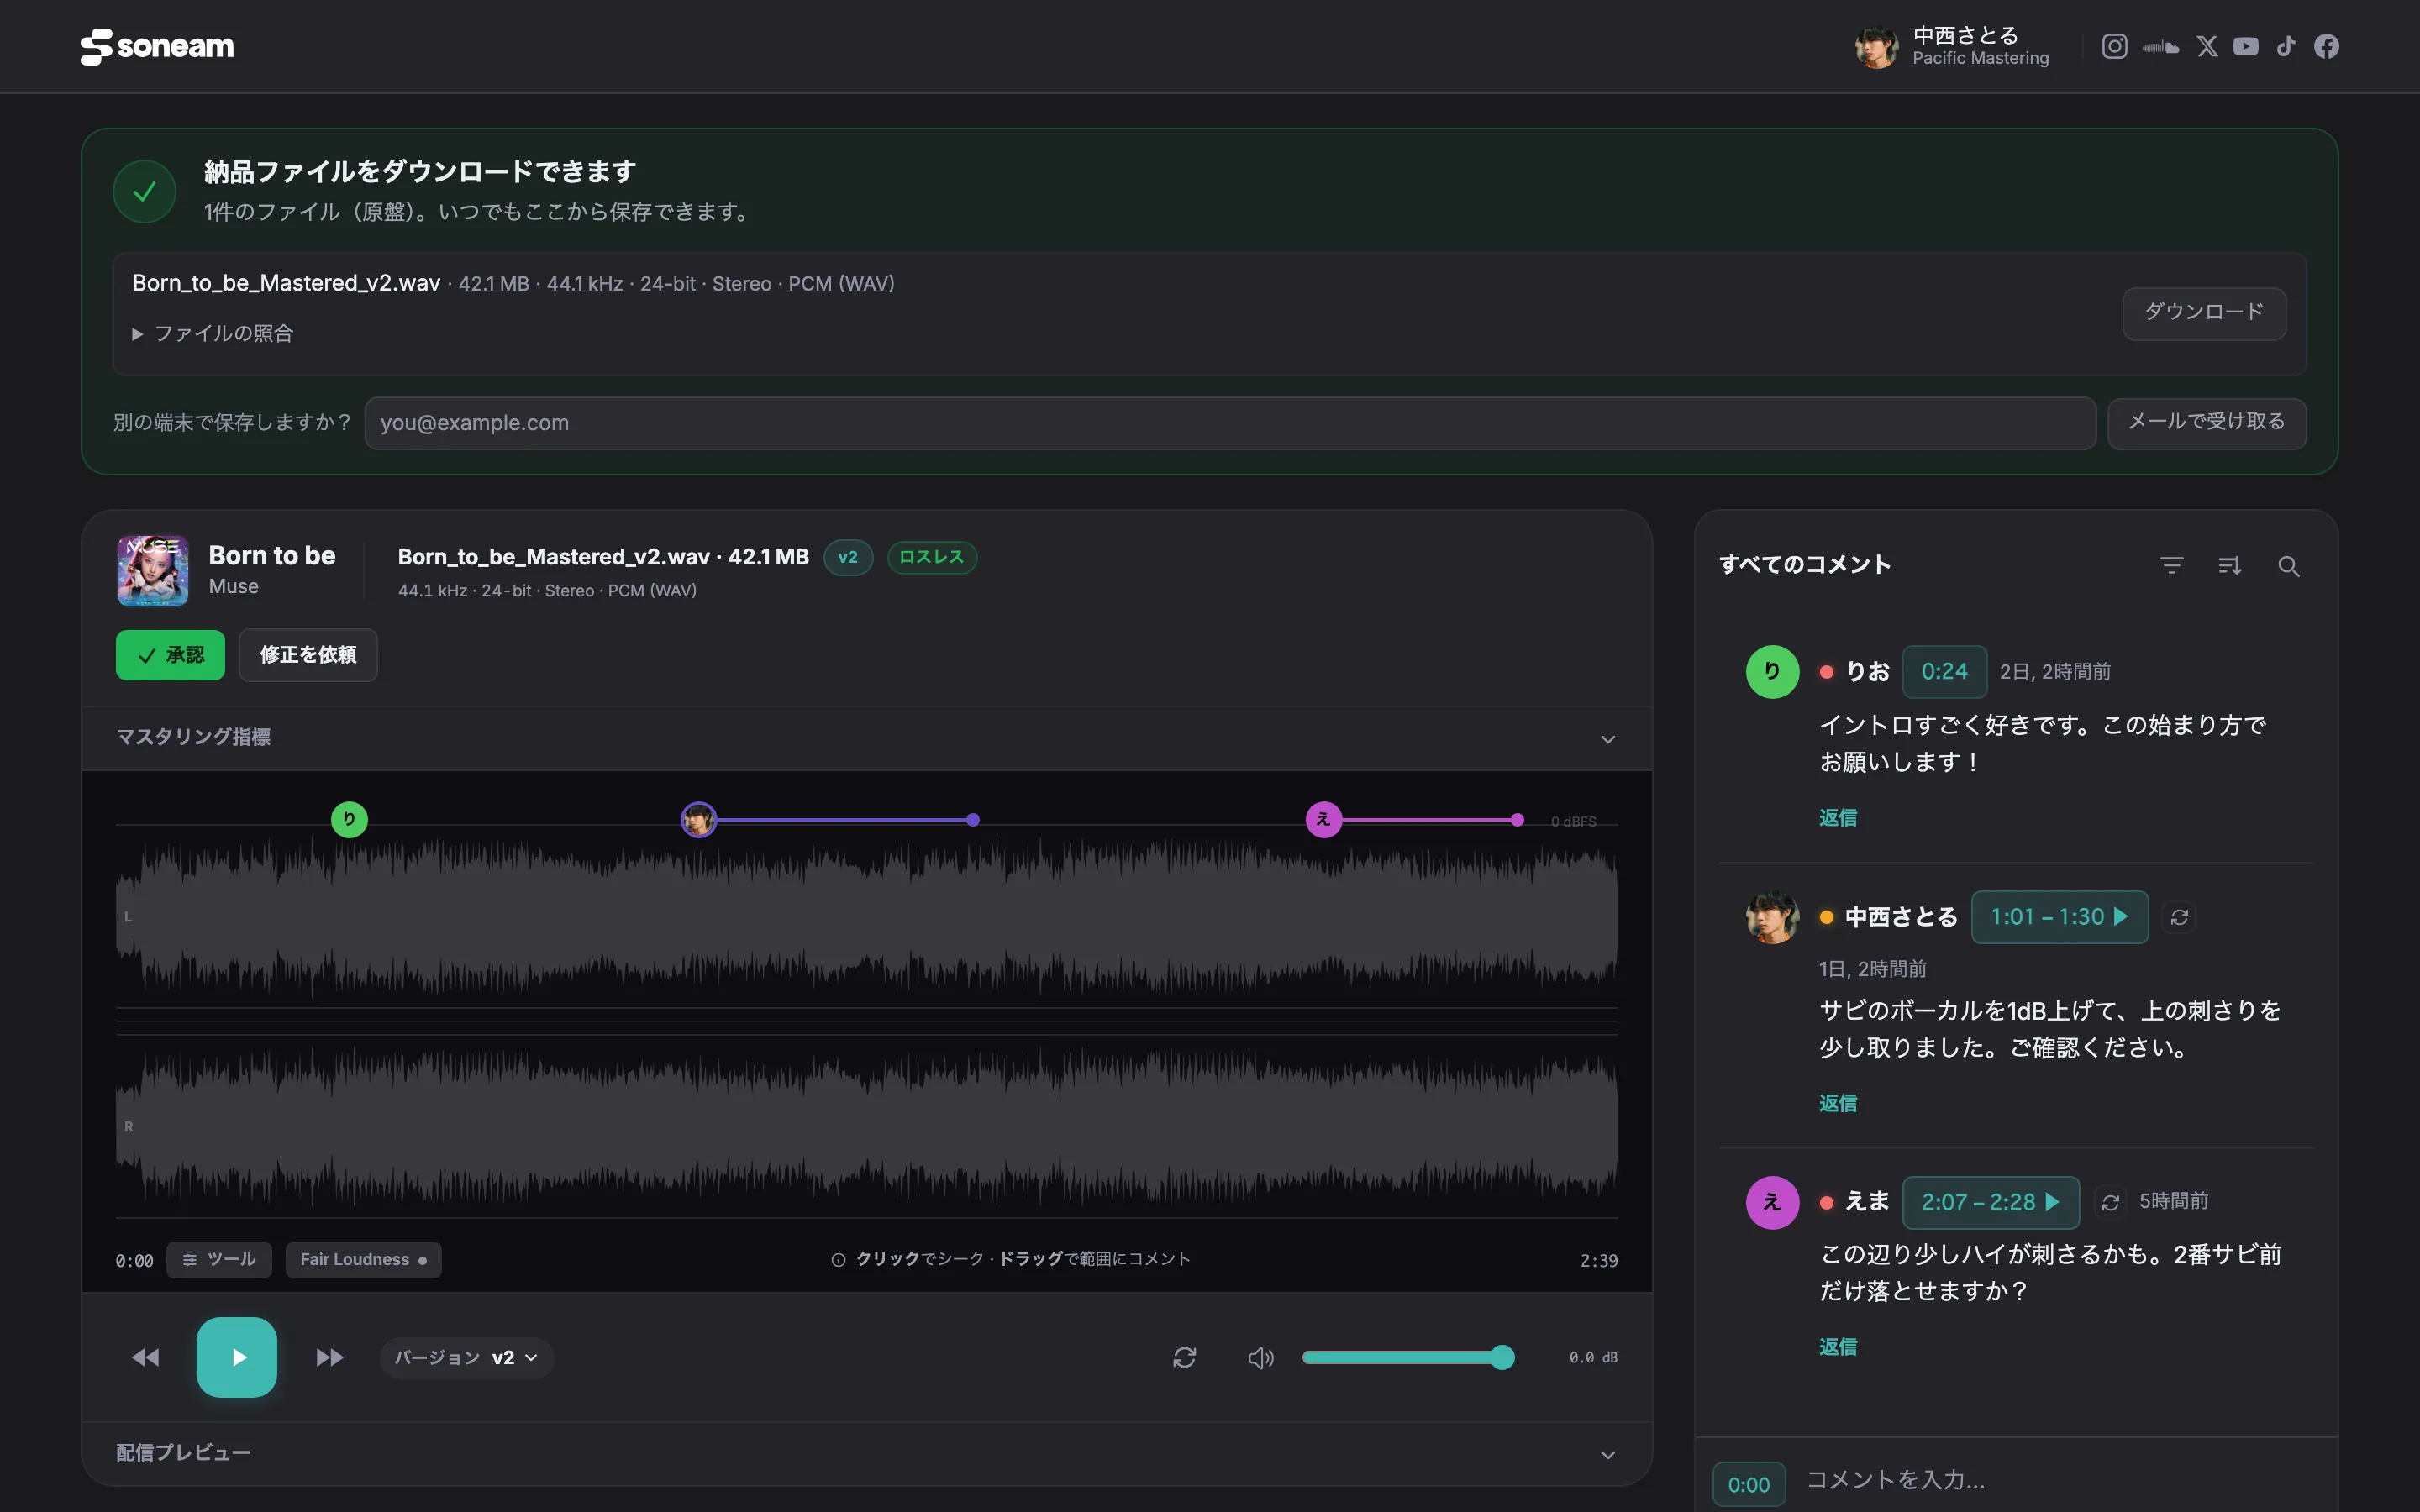Select the pink え marker on waveform
The width and height of the screenshot is (2420, 1512).
1323,820
